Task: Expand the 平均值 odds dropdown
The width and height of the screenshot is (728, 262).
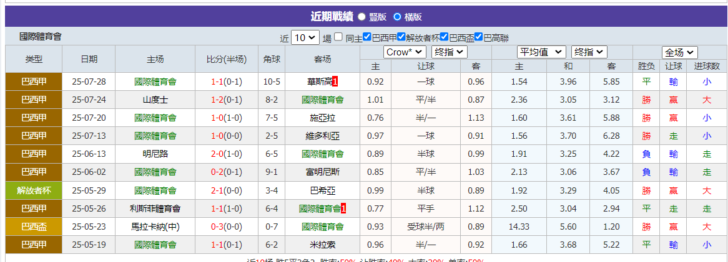Action: pos(541,52)
